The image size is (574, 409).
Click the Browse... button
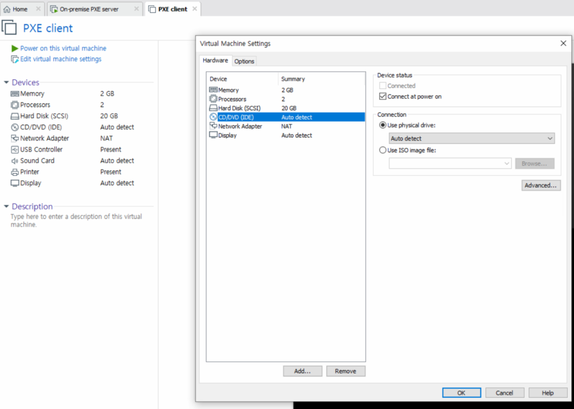[x=534, y=163]
